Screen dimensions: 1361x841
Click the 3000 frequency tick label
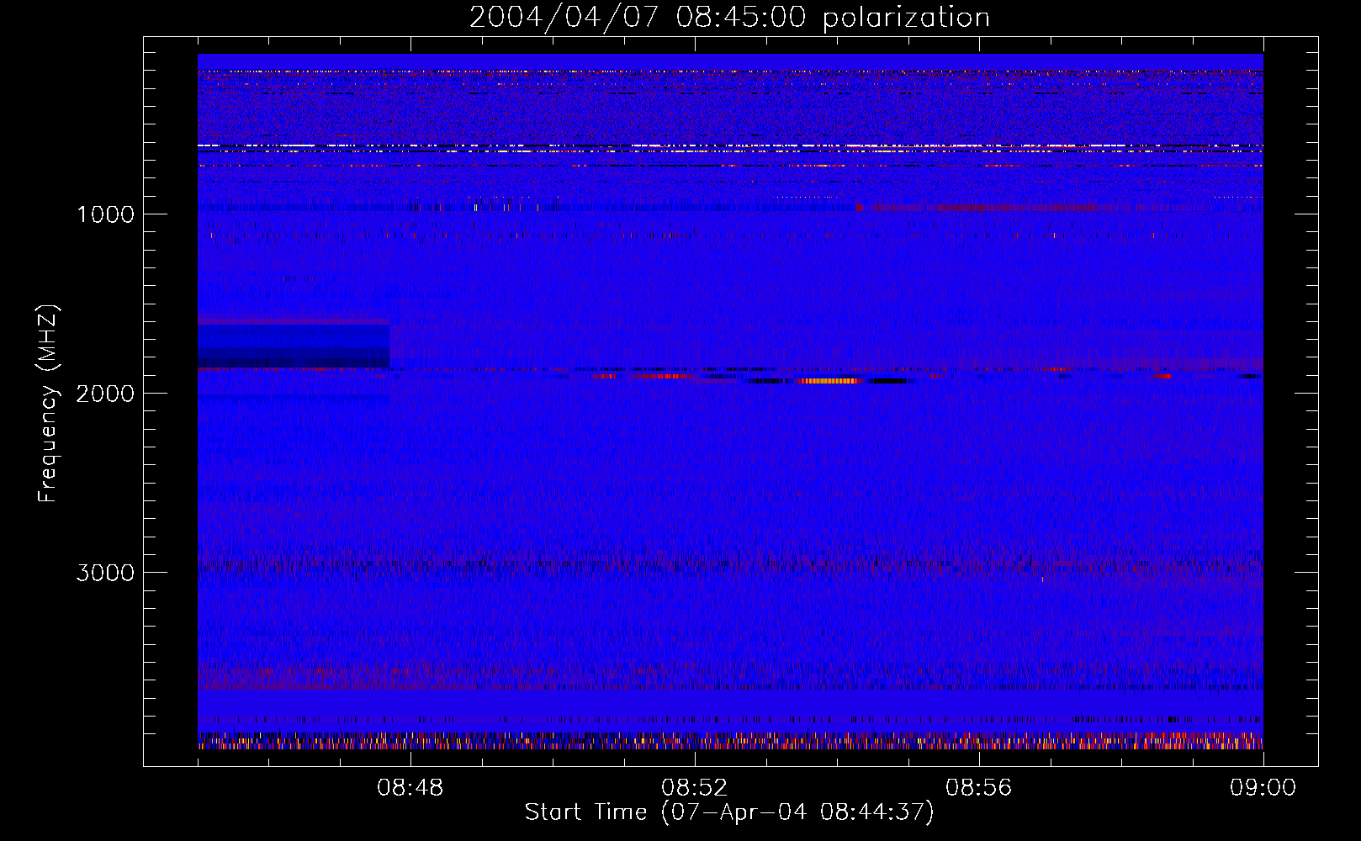105,573
